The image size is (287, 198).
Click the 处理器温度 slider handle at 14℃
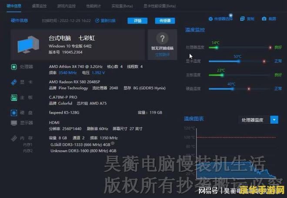217,47
